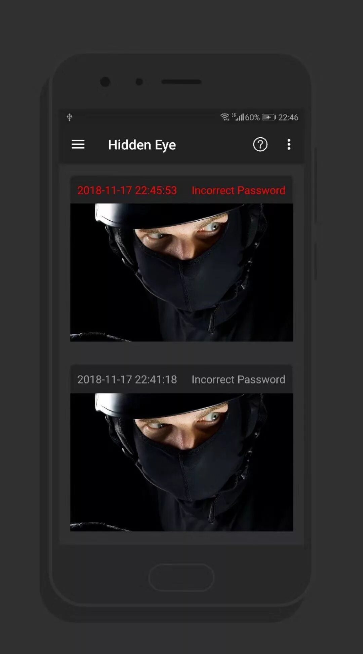
Task: Tap the USB icon in status bar
Action: point(69,117)
